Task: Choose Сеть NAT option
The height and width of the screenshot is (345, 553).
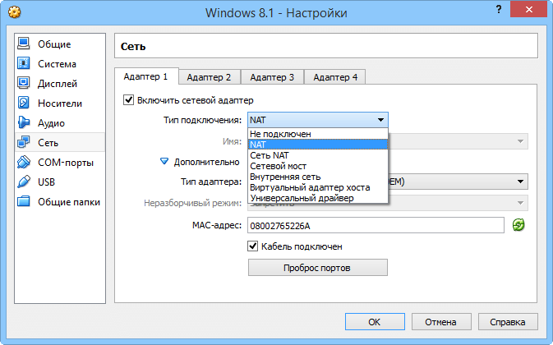Action: [x=318, y=155]
